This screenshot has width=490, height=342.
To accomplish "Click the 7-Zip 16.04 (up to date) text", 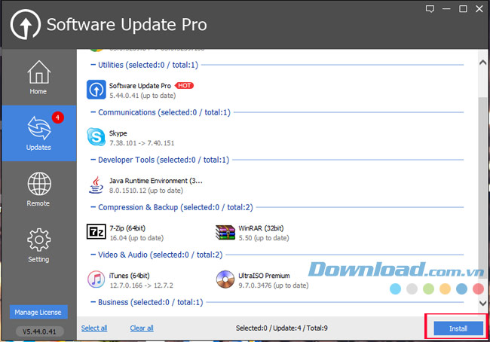I will point(136,238).
